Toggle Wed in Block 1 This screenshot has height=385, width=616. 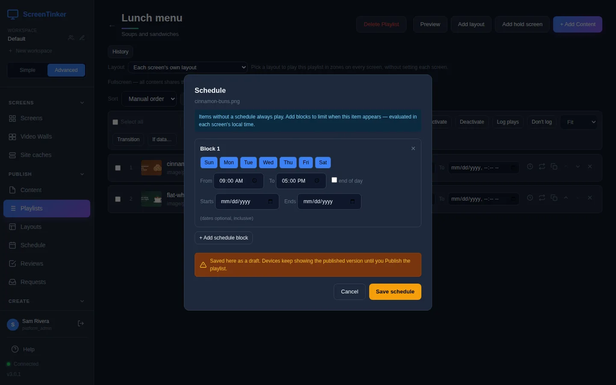(268, 163)
